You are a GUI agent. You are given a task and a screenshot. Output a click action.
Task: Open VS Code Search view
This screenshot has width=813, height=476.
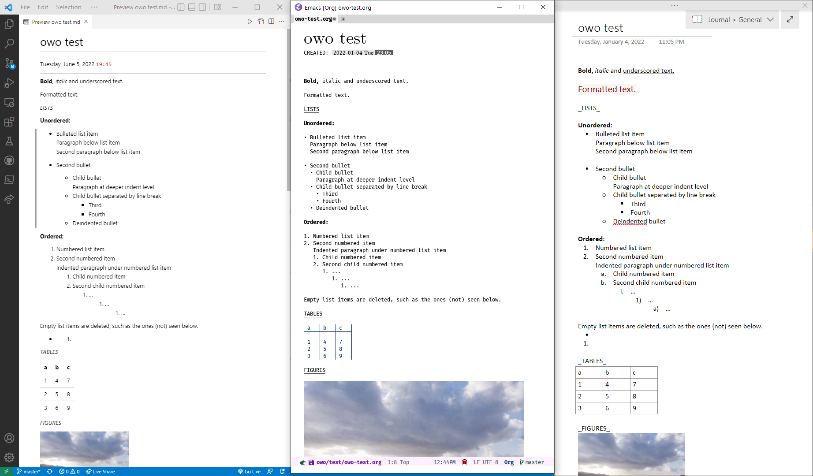9,44
